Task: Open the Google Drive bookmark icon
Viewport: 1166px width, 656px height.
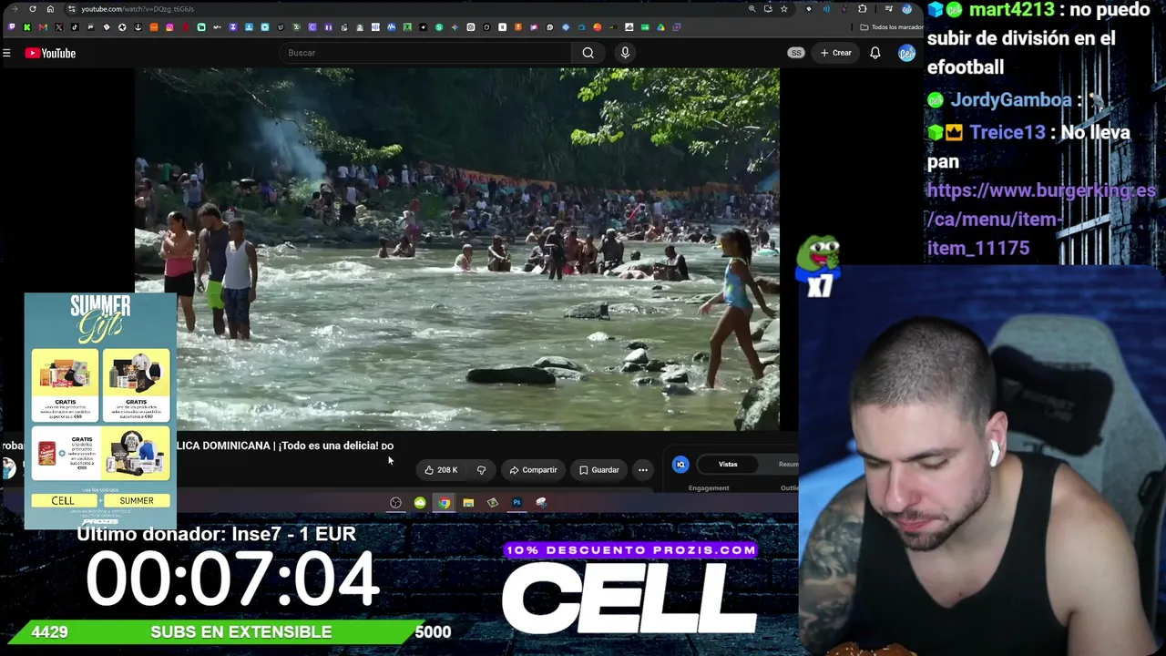Action: 660,27
